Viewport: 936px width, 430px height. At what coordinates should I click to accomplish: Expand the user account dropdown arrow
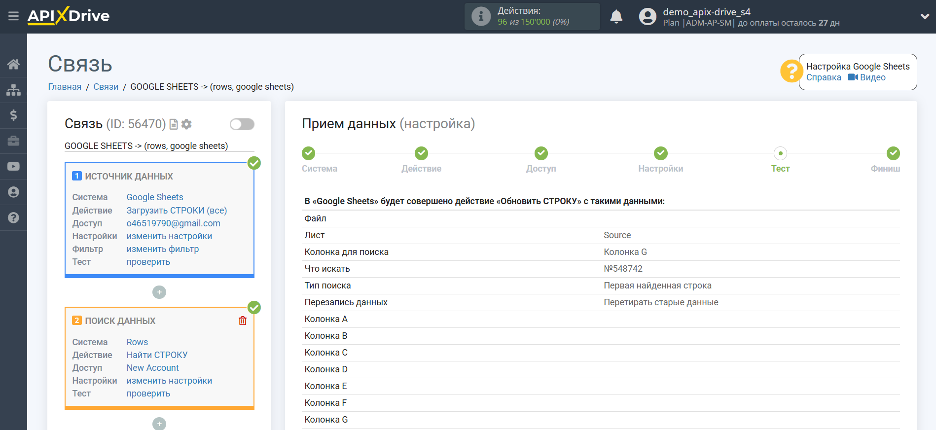925,16
